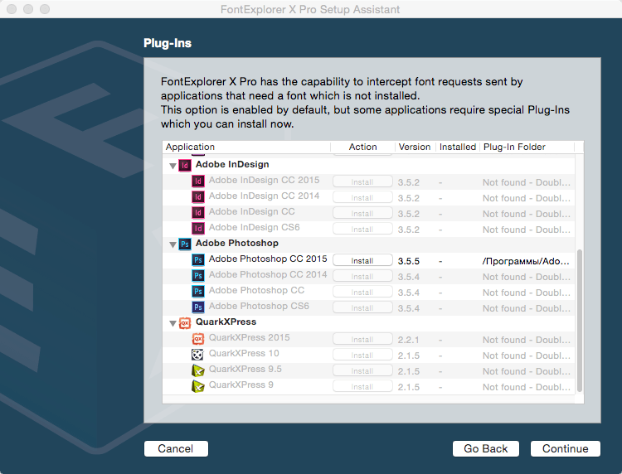Click the Plug-In Folder column header
The width and height of the screenshot is (622, 474).
527,147
